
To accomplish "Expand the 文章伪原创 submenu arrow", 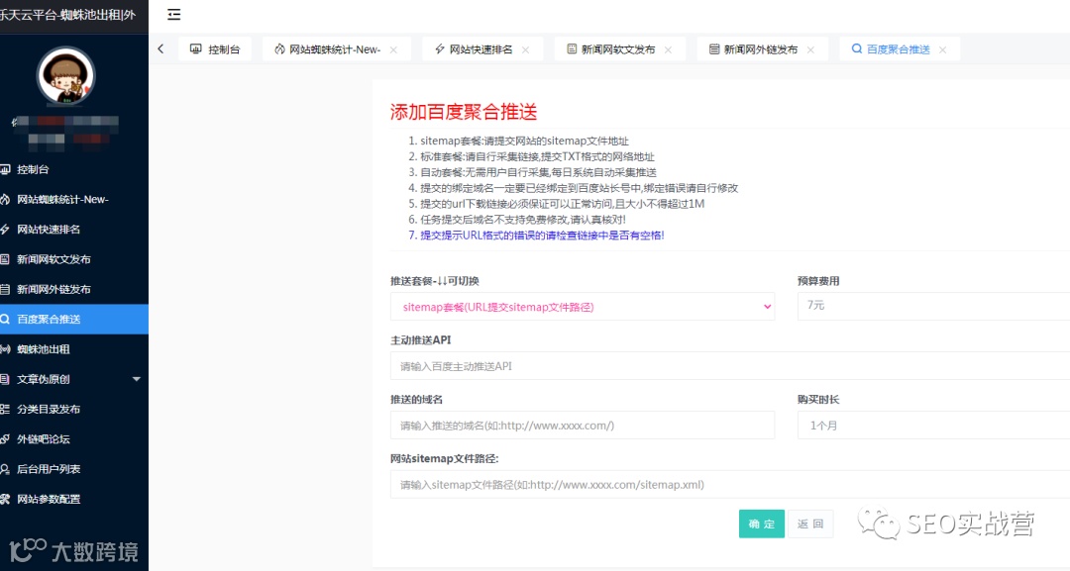I will point(137,380).
